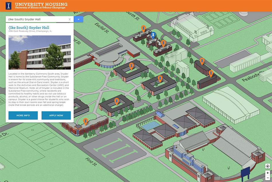
Task: Zoom in with the plus button
Action: click(267, 173)
